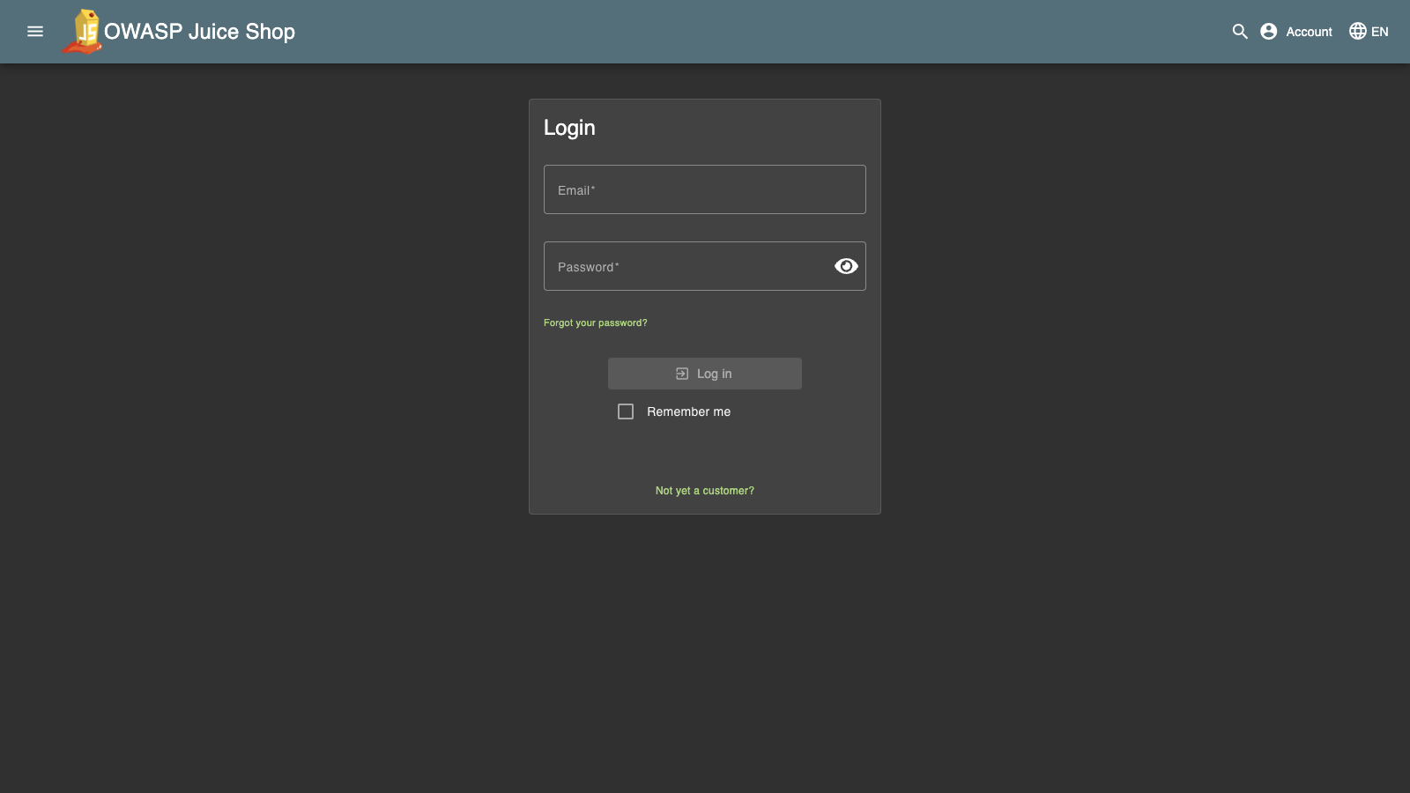
Task: Click the OWASP Juice Shop title text
Action: pos(200,31)
